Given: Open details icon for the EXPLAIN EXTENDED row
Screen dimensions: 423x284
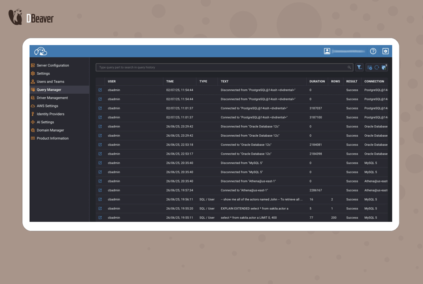Looking at the screenshot, I should pyautogui.click(x=100, y=209).
